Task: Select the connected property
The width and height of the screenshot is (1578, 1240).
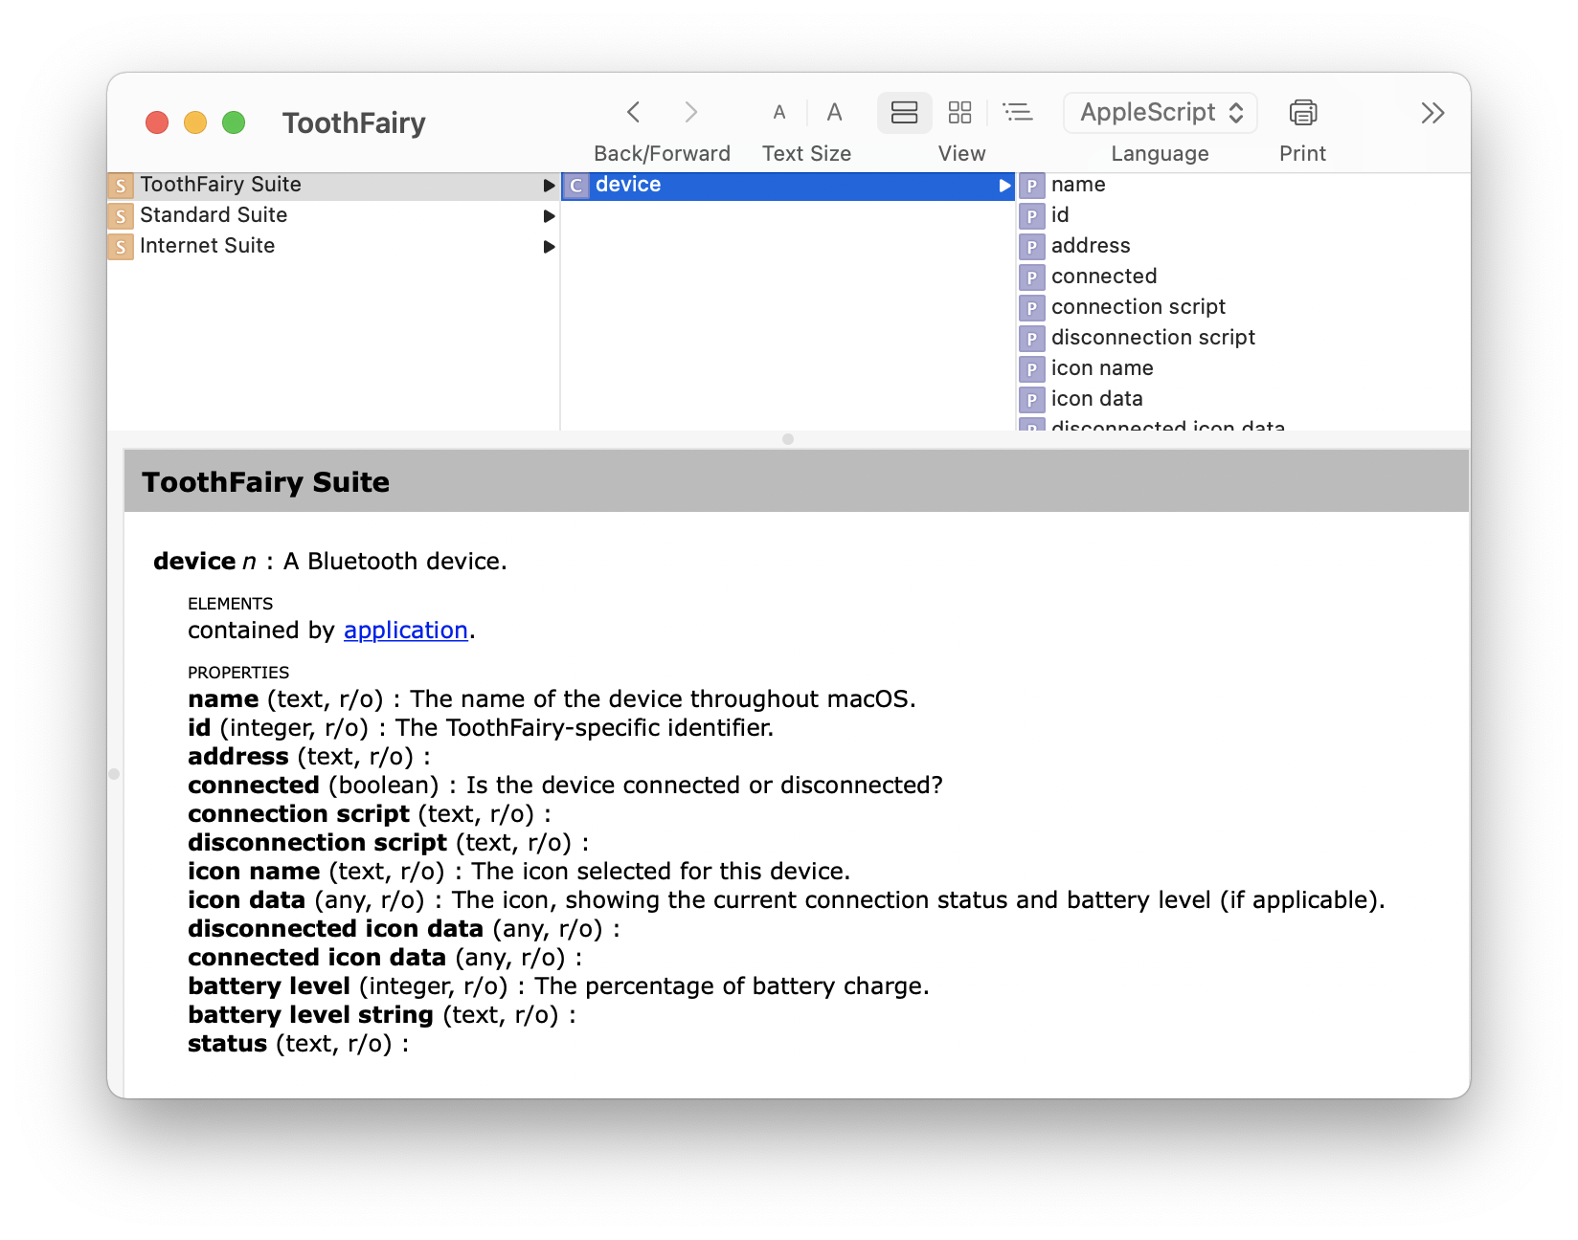Action: (1243, 277)
